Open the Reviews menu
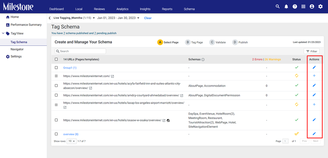 point(99,9)
